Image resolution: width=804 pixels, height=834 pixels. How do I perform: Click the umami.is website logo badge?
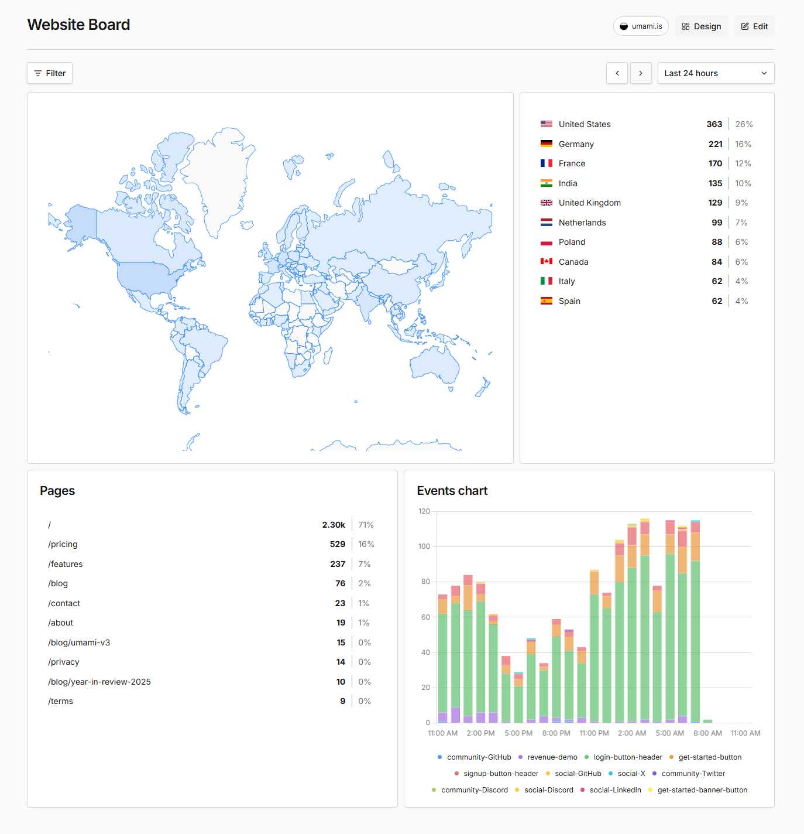click(641, 26)
